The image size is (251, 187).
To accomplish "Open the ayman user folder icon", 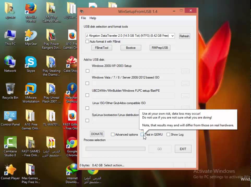I will click(x=10, y=10).
